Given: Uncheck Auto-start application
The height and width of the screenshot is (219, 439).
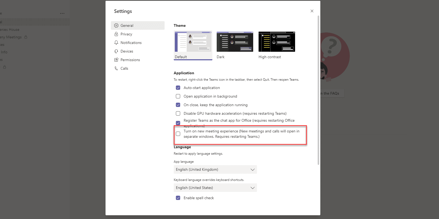Looking at the screenshot, I should tap(178, 88).
